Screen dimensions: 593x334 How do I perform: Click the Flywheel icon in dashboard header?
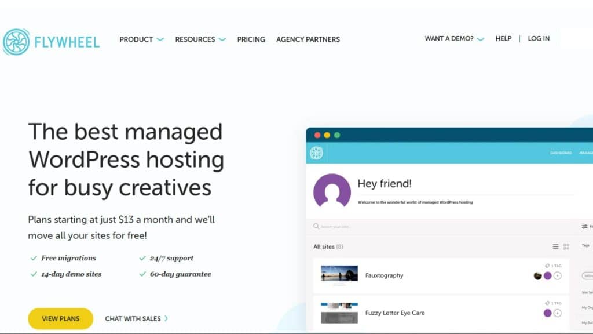click(x=317, y=153)
